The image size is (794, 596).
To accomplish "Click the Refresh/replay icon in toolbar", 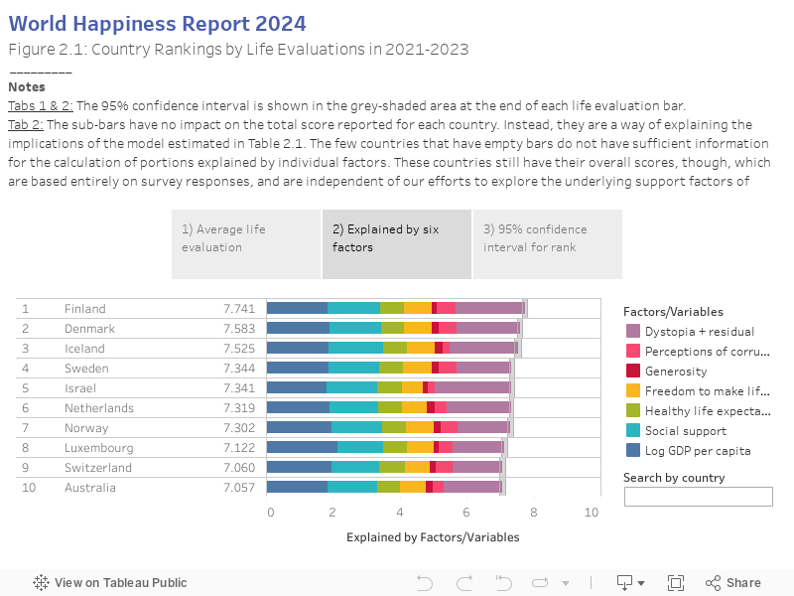I will click(540, 583).
